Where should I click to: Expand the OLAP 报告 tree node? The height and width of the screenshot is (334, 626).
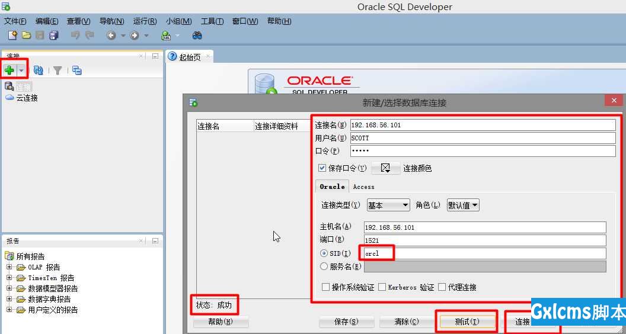(x=9, y=266)
